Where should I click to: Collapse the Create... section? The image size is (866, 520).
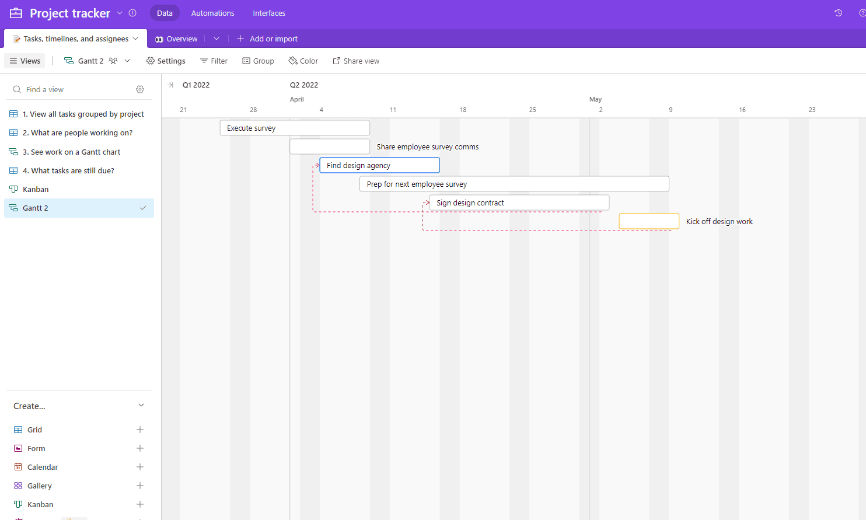(141, 404)
